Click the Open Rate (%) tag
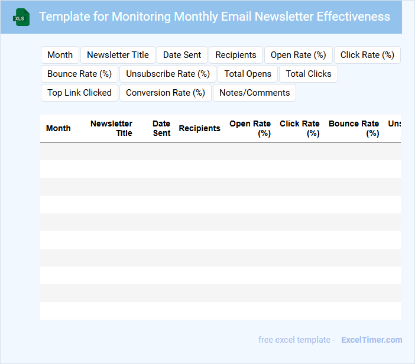Viewport: 415px width, 364px height. point(298,55)
